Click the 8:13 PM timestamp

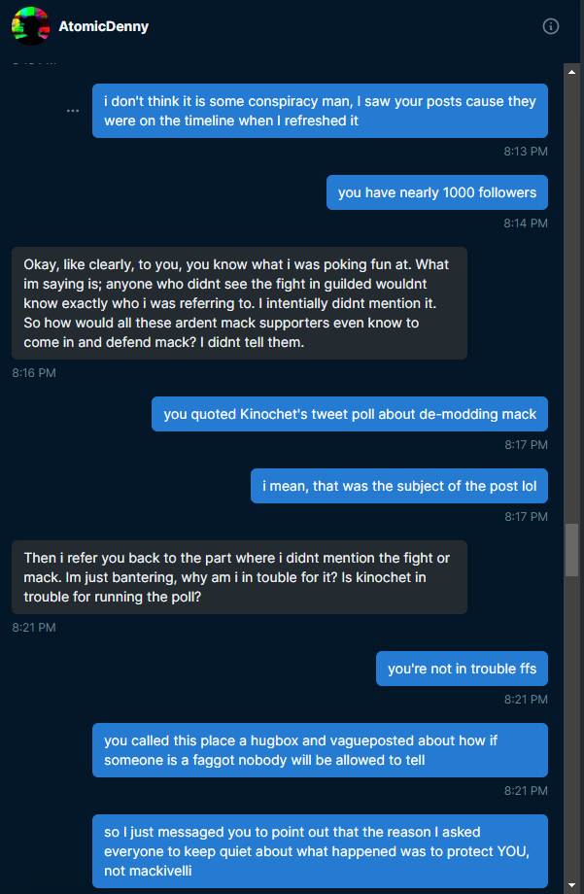tap(526, 151)
